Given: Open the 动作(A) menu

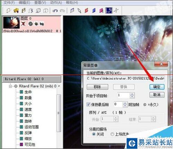Looking at the screenshot, I should (x=56, y=2).
